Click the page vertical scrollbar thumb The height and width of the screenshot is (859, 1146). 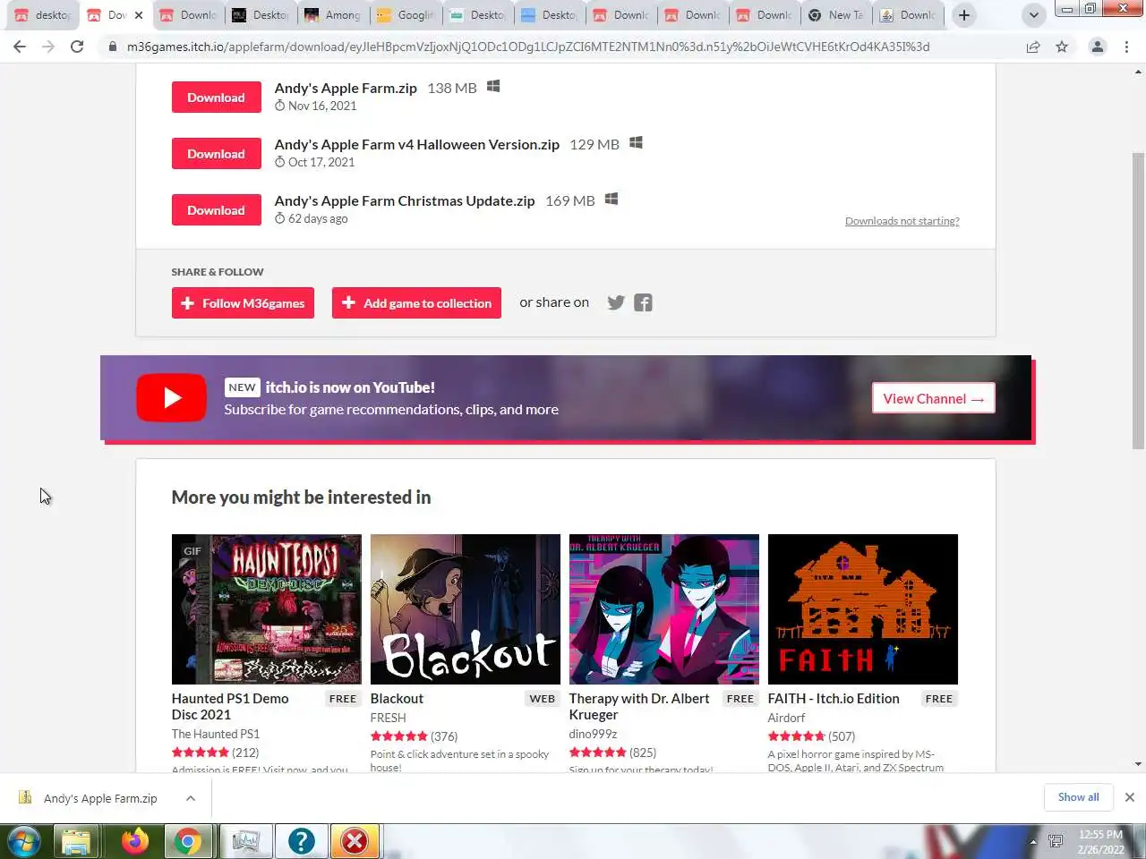(x=1138, y=300)
